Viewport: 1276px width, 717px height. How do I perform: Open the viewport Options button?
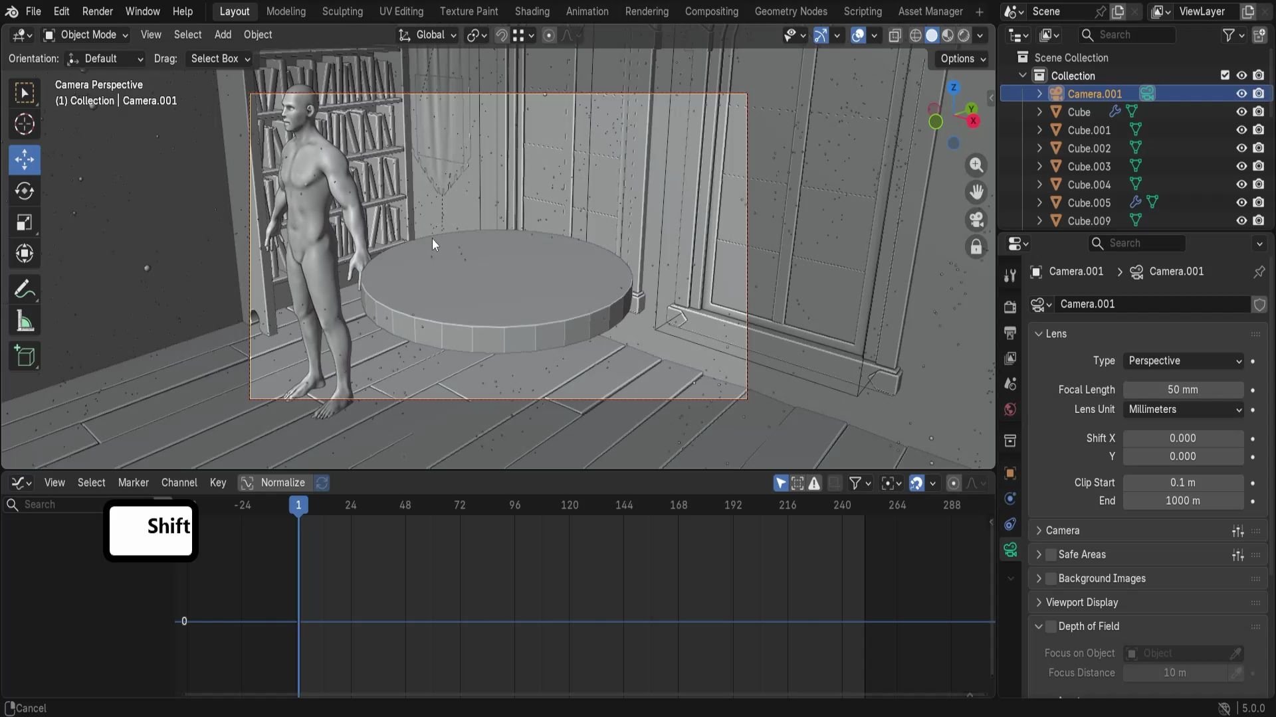(963, 58)
